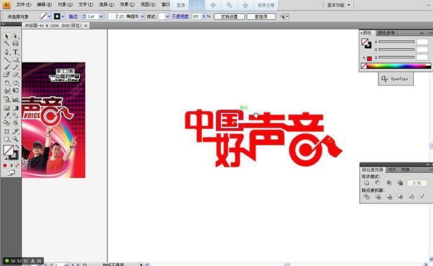Select the Rotate tool

tap(7, 83)
